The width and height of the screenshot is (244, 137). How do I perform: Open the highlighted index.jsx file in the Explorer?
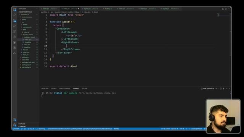pos(28,40)
